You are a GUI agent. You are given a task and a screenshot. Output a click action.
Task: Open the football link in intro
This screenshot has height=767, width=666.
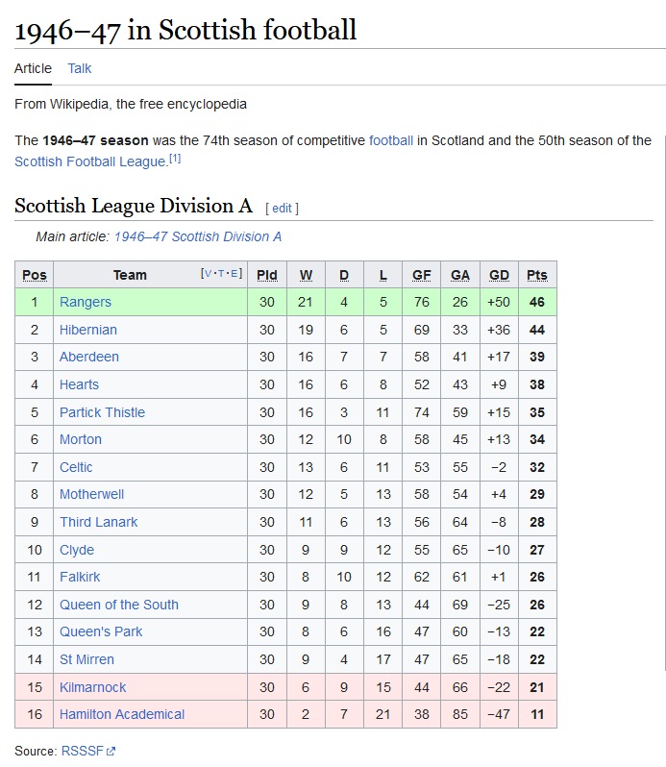point(391,140)
